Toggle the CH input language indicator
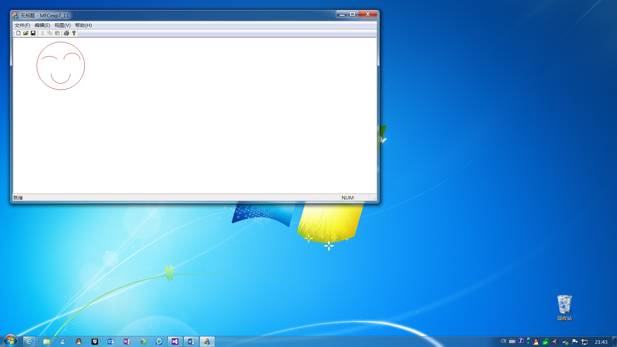 (503, 341)
